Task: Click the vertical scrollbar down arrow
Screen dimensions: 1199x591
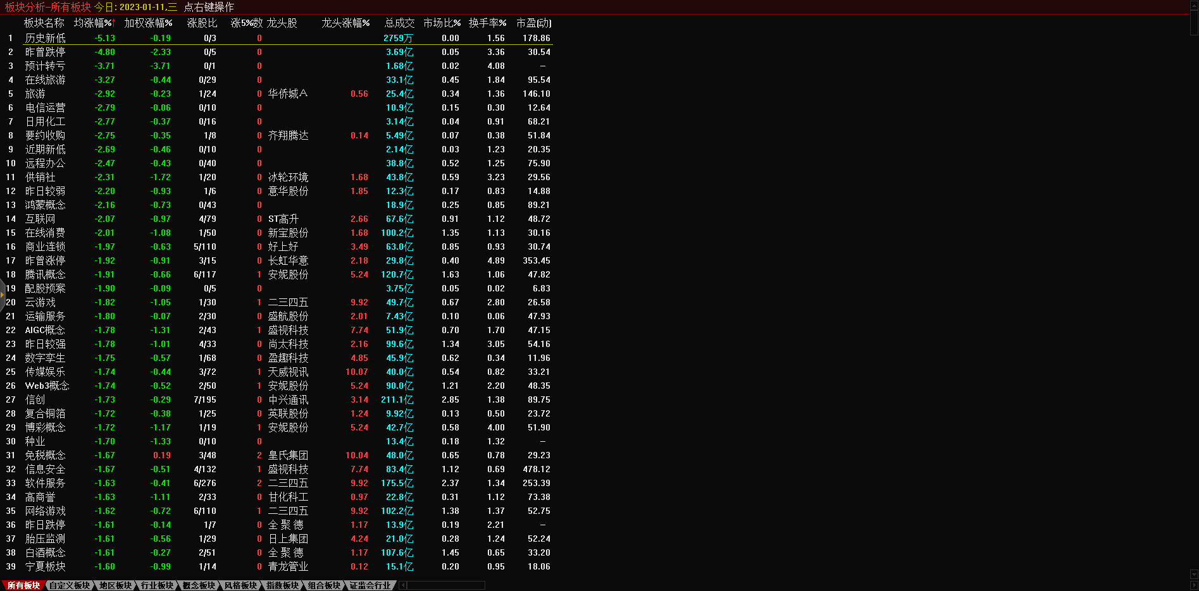Action: (1194, 575)
